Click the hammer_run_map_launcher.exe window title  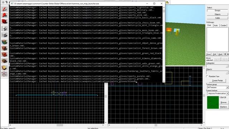(57, 4)
